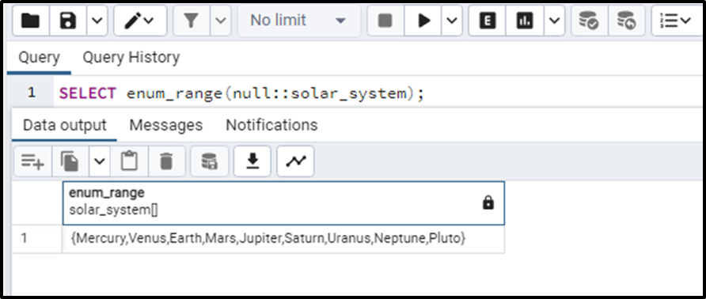Save the query file
The width and height of the screenshot is (706, 299).
(67, 21)
